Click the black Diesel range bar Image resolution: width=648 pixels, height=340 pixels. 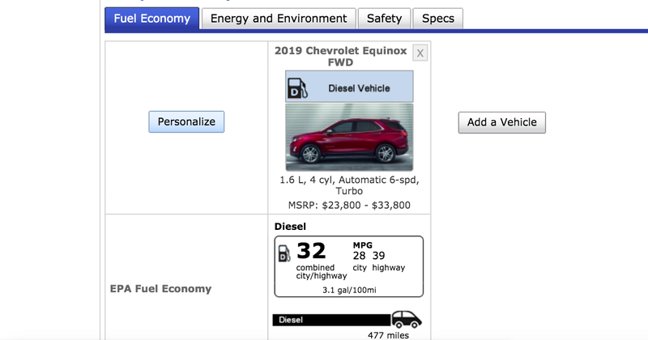331,320
